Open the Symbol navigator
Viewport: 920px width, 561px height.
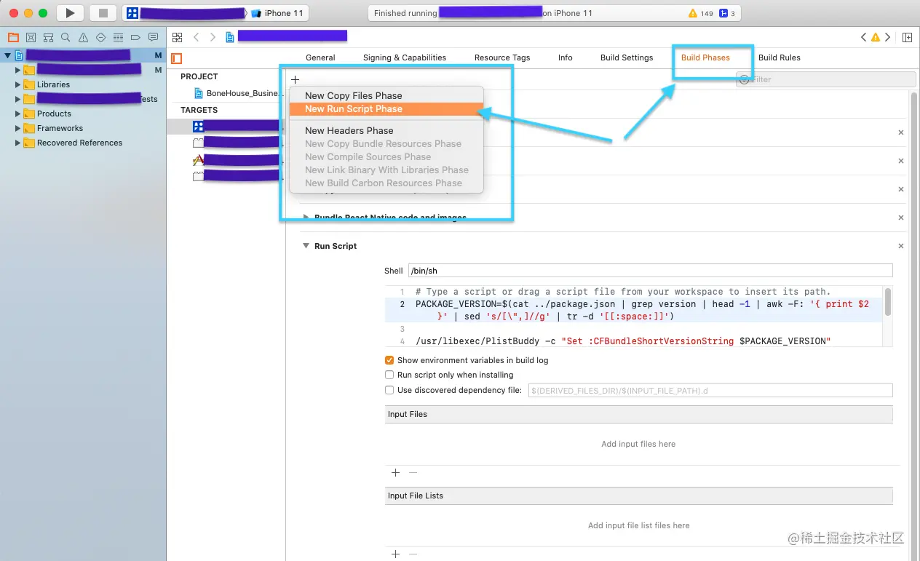click(x=48, y=37)
